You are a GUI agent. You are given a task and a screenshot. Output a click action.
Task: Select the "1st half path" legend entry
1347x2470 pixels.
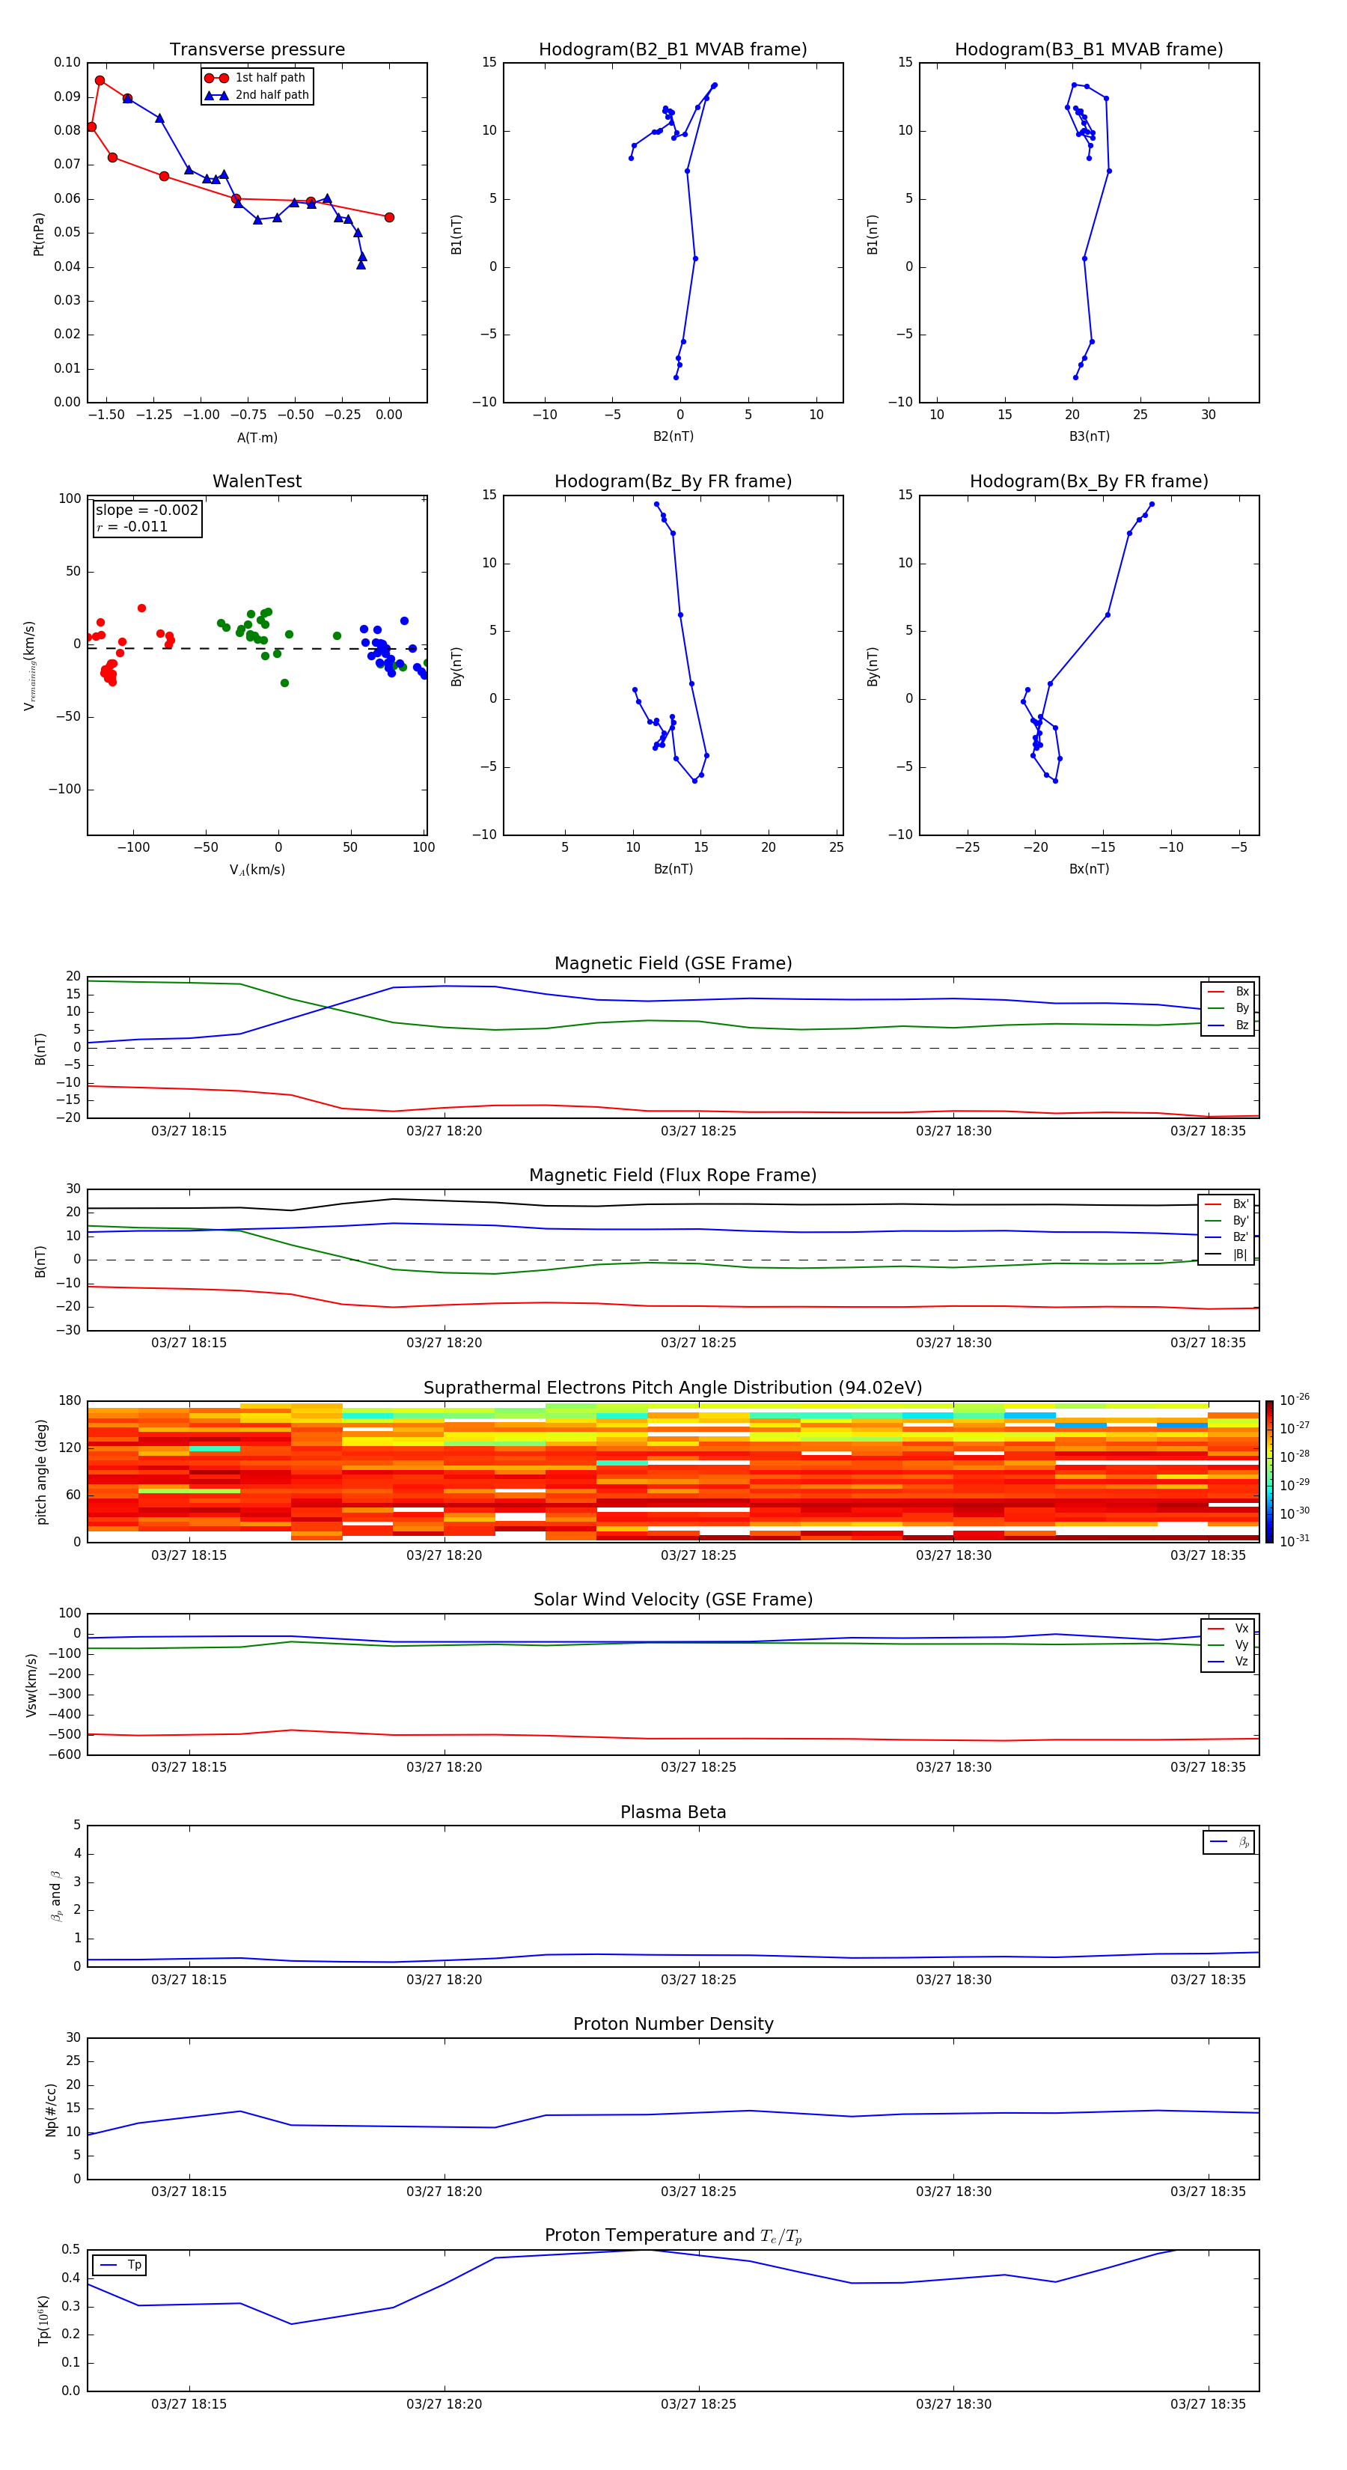[256, 78]
